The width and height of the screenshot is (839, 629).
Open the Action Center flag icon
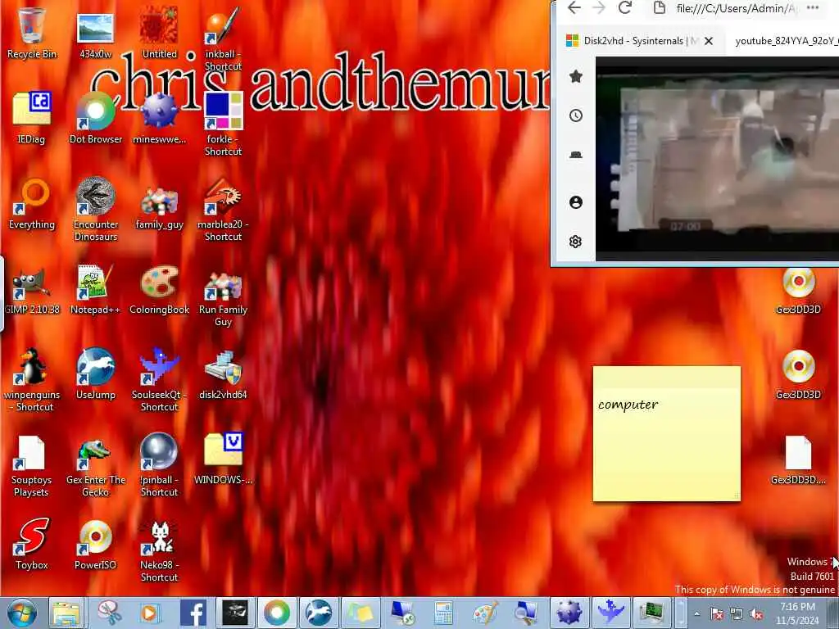(x=717, y=614)
